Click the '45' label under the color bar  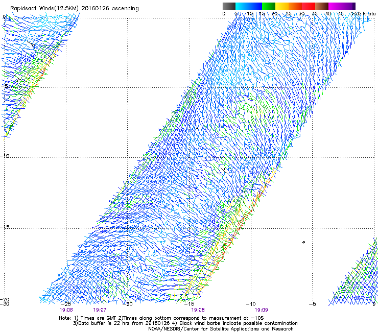pos(341,14)
